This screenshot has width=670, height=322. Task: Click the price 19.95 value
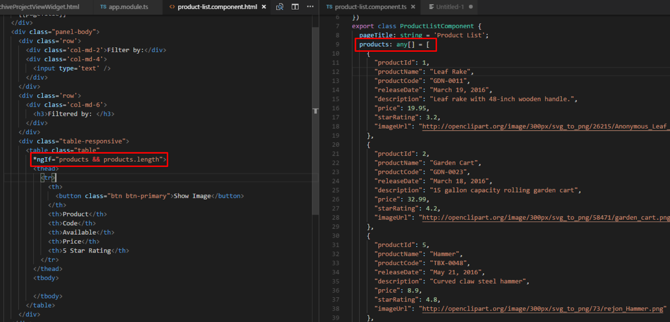coord(417,108)
